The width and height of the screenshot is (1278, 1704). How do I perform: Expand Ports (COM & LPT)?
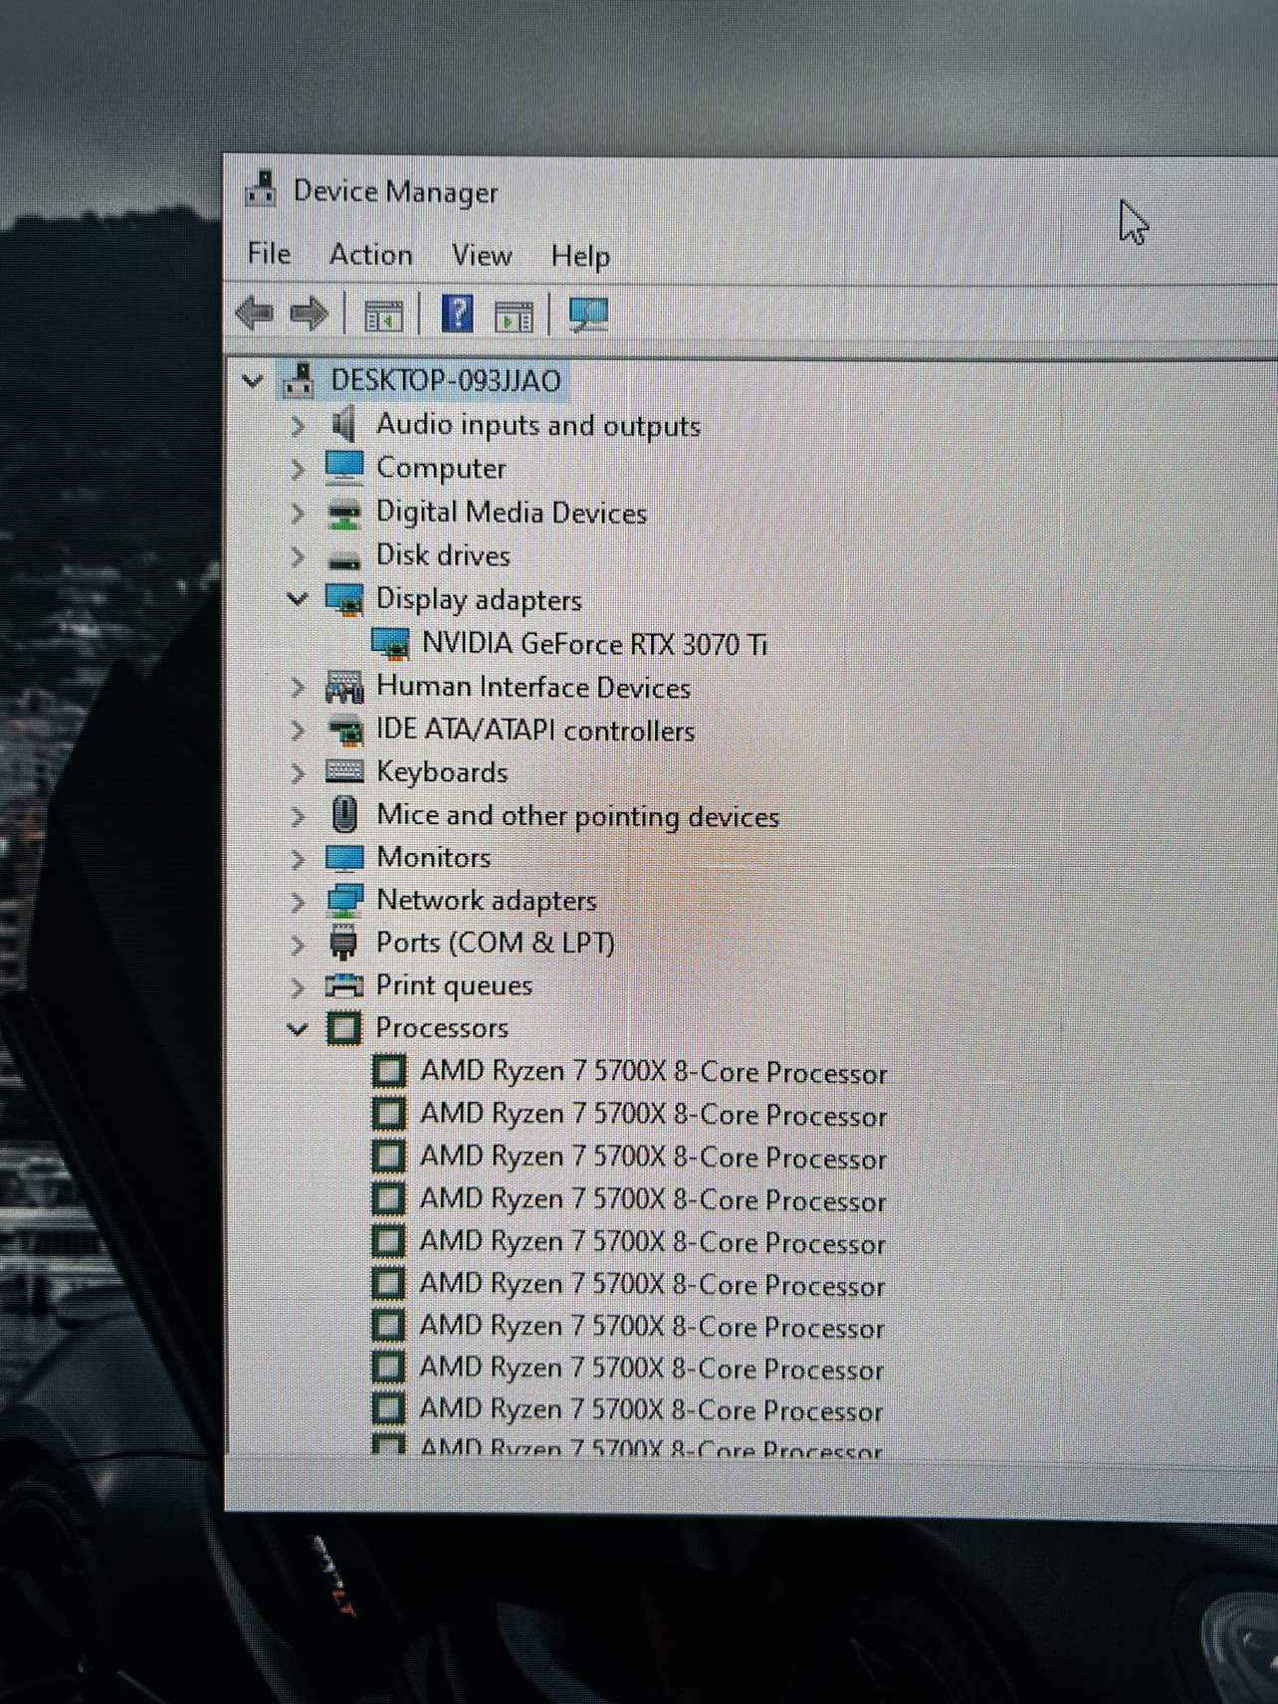(298, 944)
